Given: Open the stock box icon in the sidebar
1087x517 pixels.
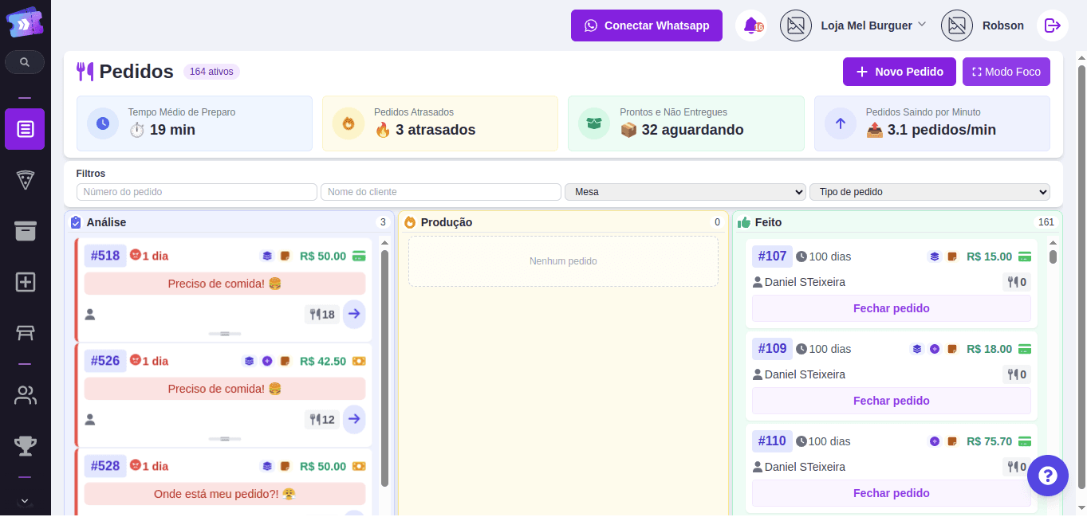Looking at the screenshot, I should pyautogui.click(x=24, y=231).
